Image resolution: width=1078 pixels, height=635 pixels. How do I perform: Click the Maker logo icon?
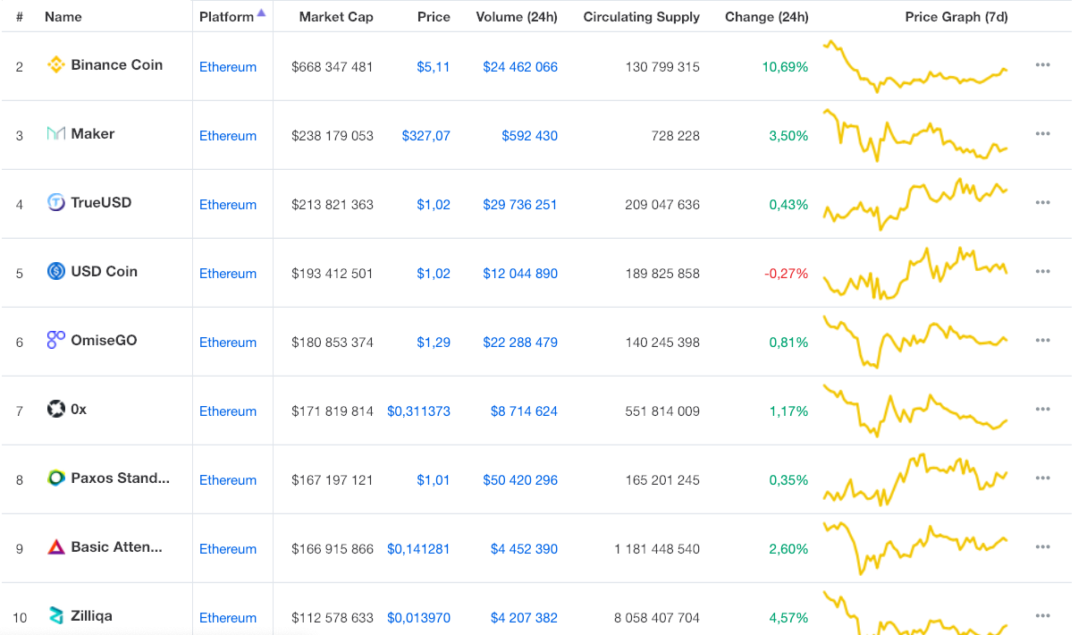[56, 133]
